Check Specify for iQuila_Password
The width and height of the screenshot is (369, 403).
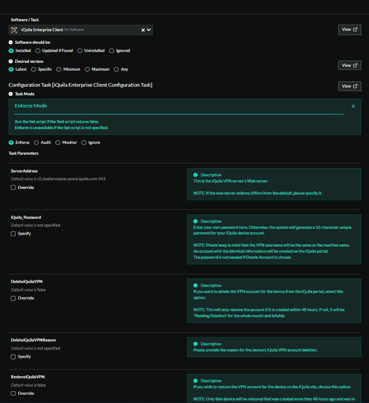13,234
